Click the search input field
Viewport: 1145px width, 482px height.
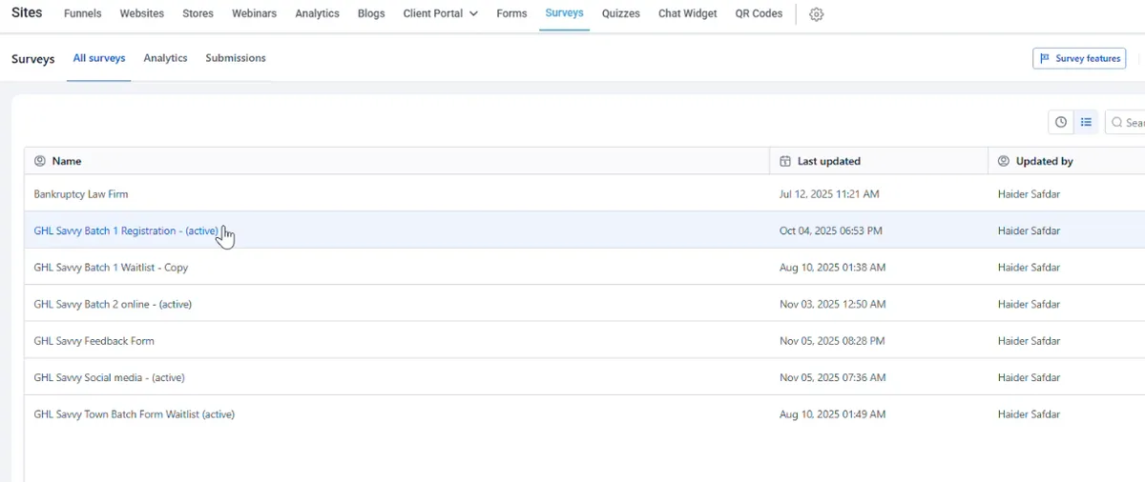tap(1125, 123)
